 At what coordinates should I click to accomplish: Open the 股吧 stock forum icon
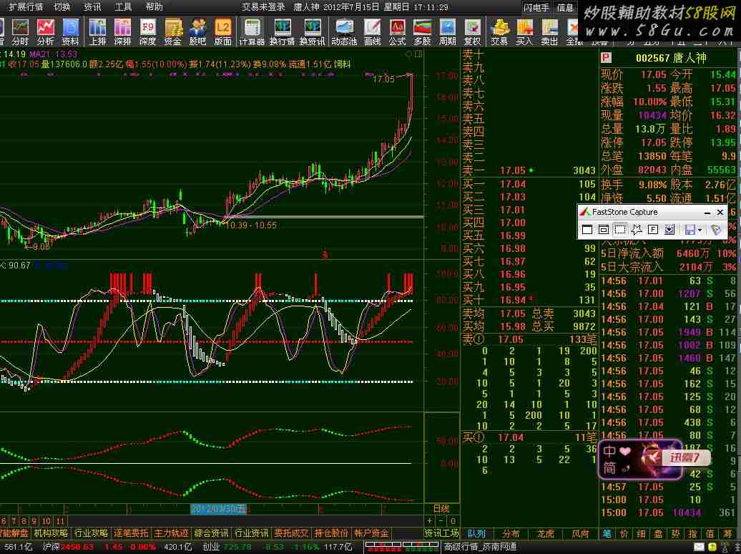pos(197,31)
